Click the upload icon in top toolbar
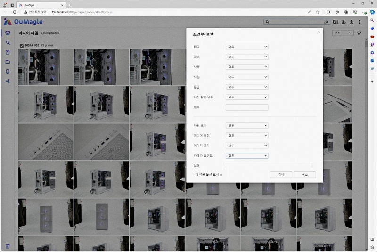Screen dimensions: 377x252 (x=351, y=22)
